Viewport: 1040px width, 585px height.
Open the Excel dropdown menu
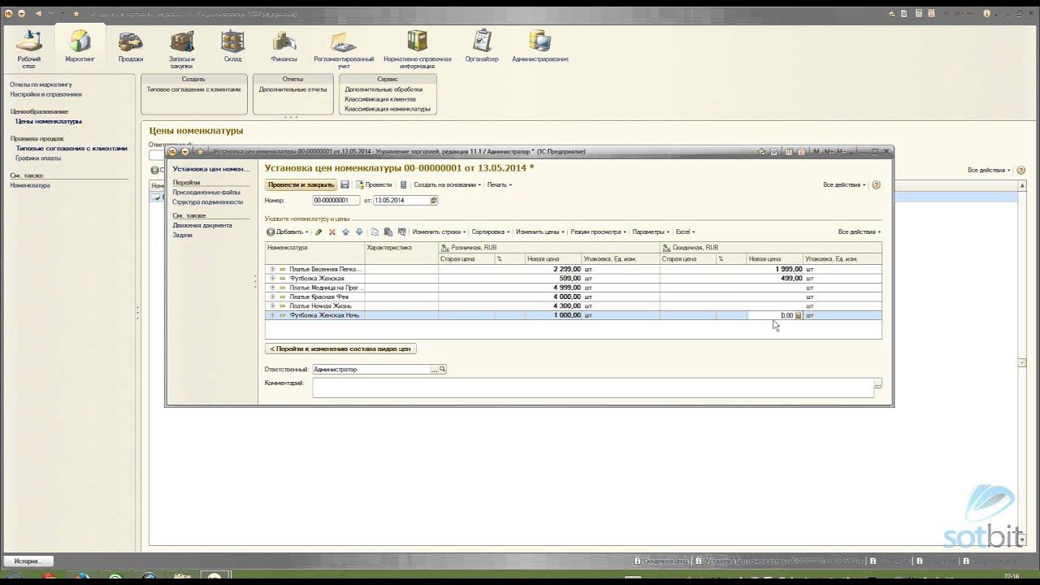pyautogui.click(x=684, y=232)
